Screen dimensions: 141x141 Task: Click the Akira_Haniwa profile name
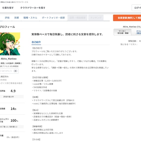(9, 59)
